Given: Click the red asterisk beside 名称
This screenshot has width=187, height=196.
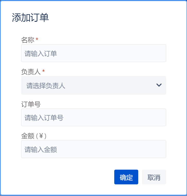Looking at the screenshot, I should tap(37, 40).
